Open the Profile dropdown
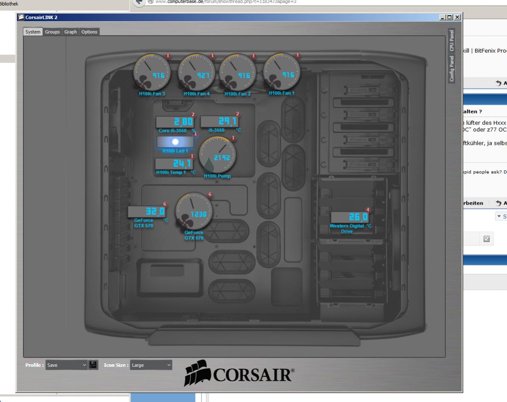 [66, 365]
